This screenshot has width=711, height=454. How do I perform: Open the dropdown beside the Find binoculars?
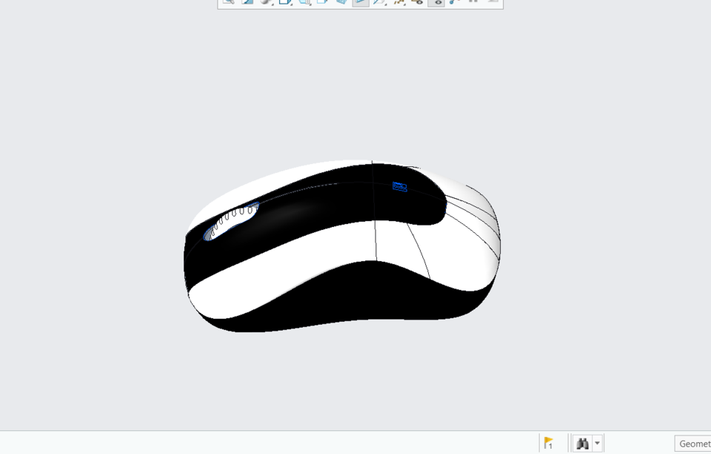[596, 442]
